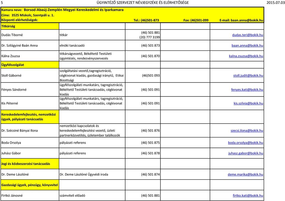Select the Titkárság section header cell
The image size is (285, 201).
30,26
